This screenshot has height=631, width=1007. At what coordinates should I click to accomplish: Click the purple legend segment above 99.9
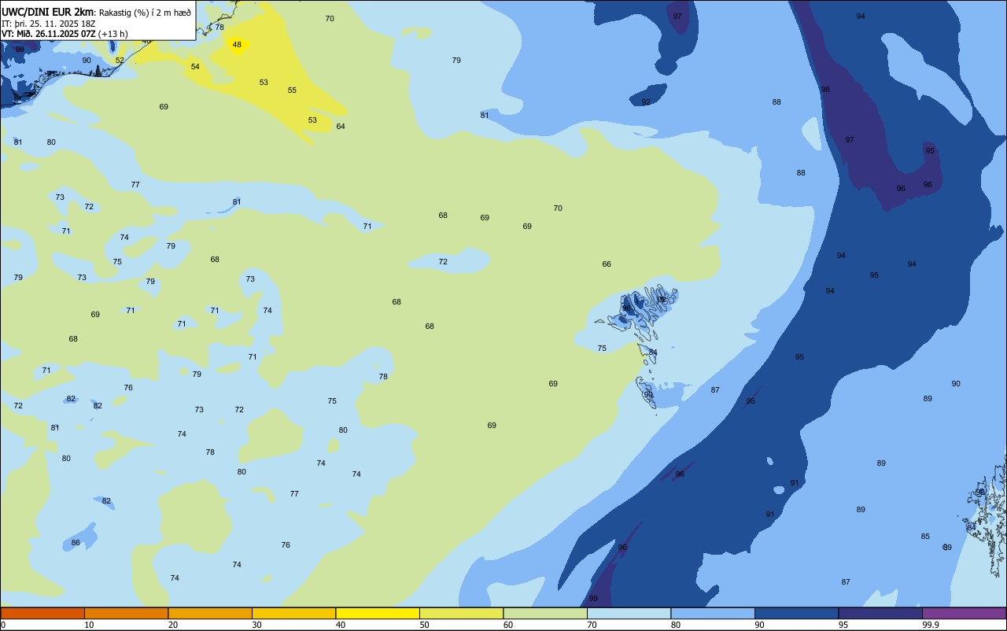(x=964, y=613)
